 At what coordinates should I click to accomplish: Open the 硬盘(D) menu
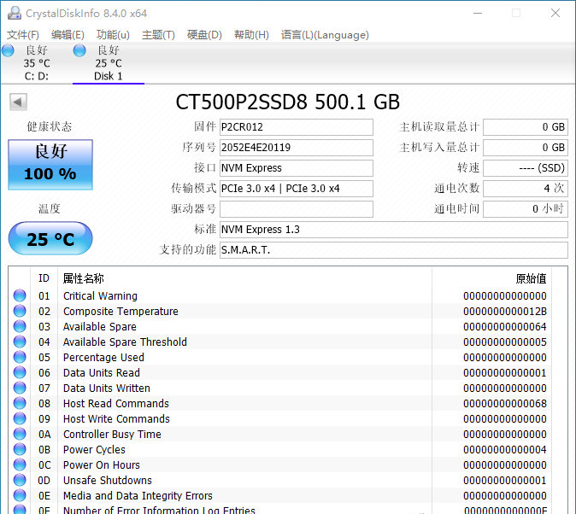(x=204, y=35)
